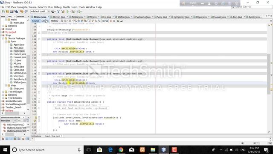Switch to Design view
Image resolution: width=273 pixels, height=154 pixels.
point(45,21)
